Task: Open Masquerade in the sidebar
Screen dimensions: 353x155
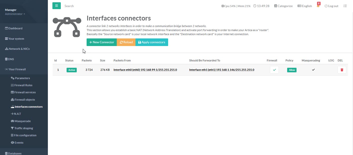Action: pos(23,121)
